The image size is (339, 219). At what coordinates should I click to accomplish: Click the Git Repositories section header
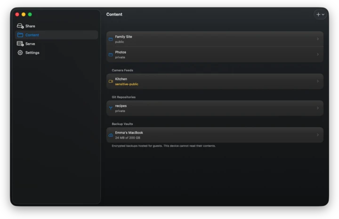(x=123, y=97)
